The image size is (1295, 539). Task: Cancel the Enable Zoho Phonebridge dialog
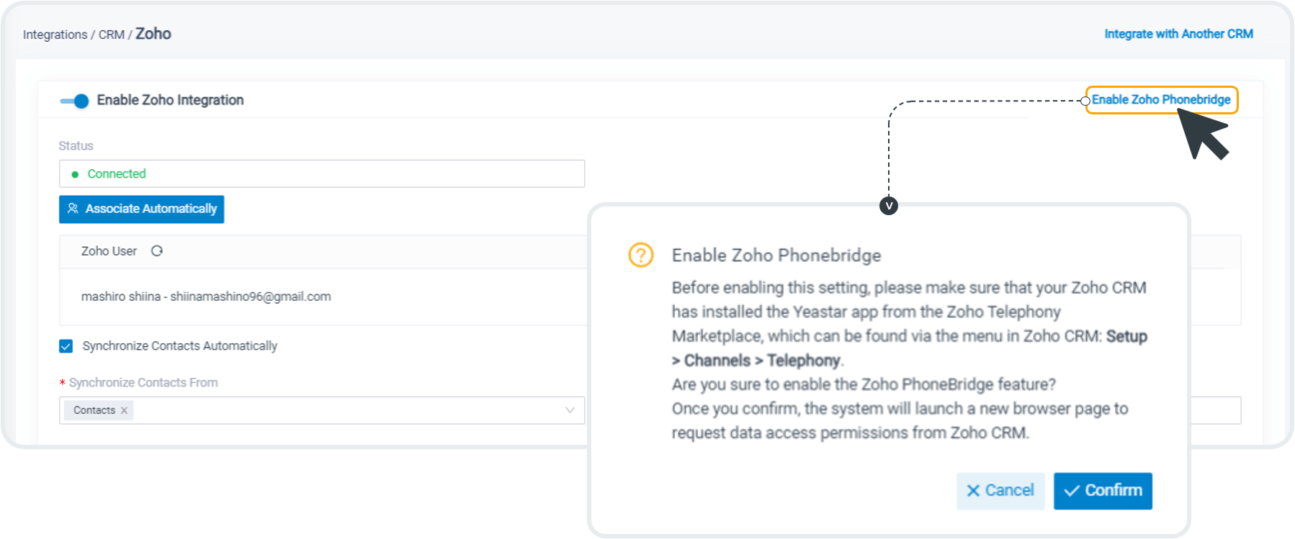1000,491
